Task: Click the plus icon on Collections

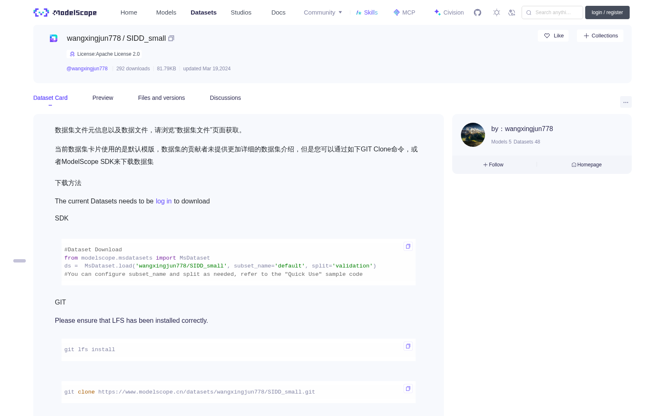Action: (x=586, y=36)
